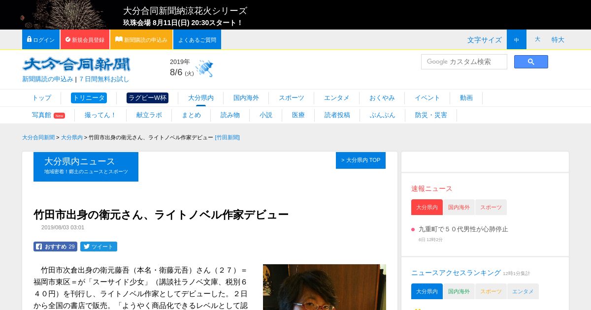Click the blue magnifier search button

click(531, 62)
